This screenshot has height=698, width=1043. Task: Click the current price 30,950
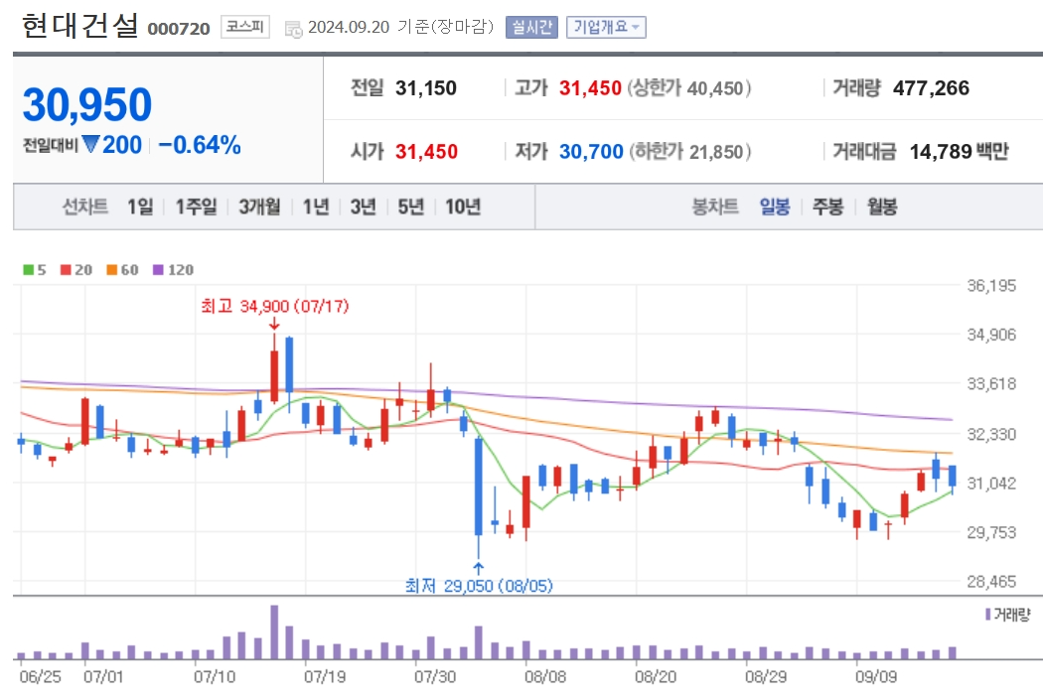87,104
